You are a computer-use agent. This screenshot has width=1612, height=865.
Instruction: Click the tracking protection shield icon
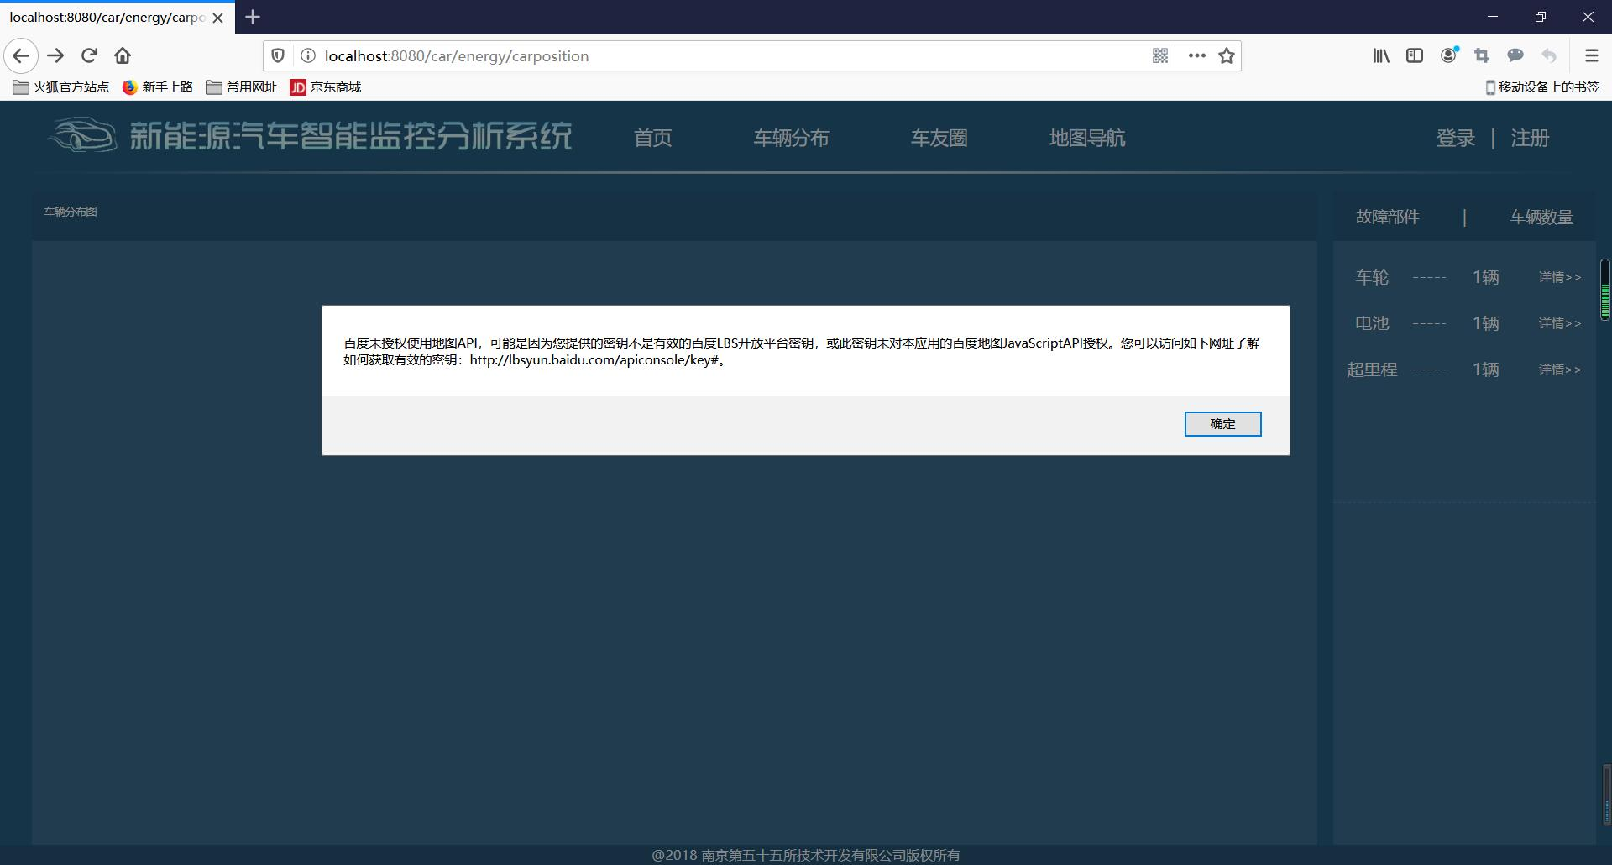278,55
